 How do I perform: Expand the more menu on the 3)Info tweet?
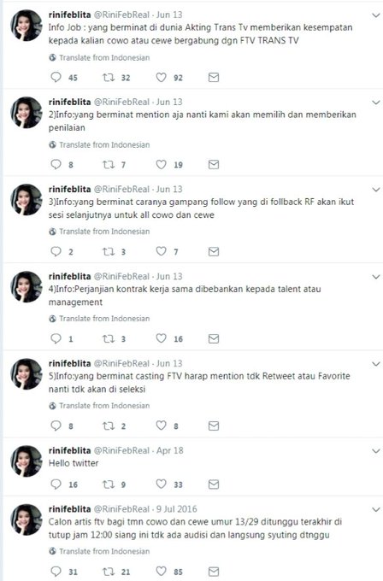click(x=376, y=190)
